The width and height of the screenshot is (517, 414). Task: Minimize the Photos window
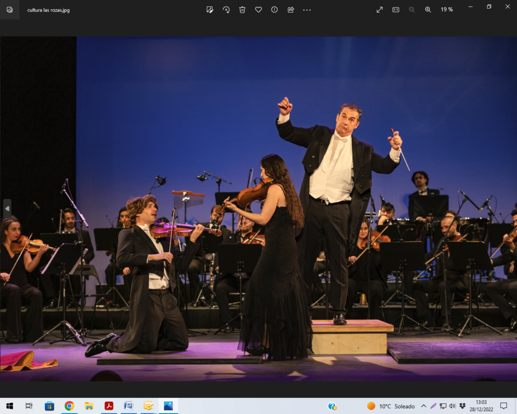pyautogui.click(x=471, y=7)
